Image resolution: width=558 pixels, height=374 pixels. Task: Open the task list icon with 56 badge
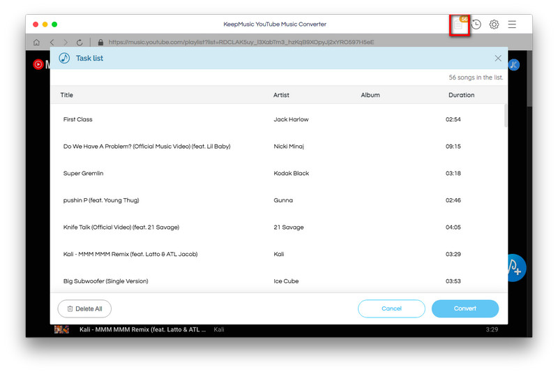click(x=459, y=24)
